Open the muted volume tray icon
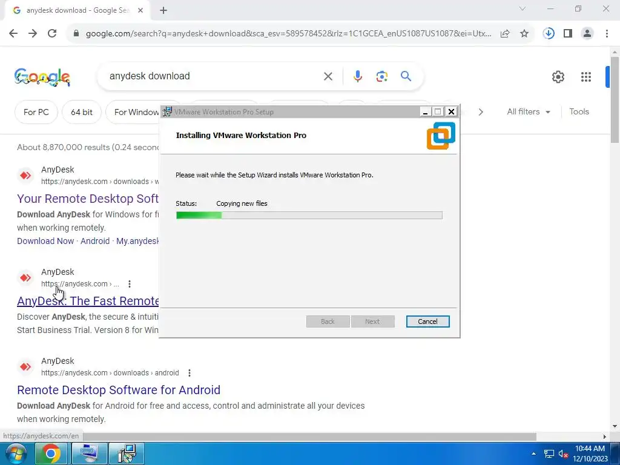620x465 pixels. [563, 453]
